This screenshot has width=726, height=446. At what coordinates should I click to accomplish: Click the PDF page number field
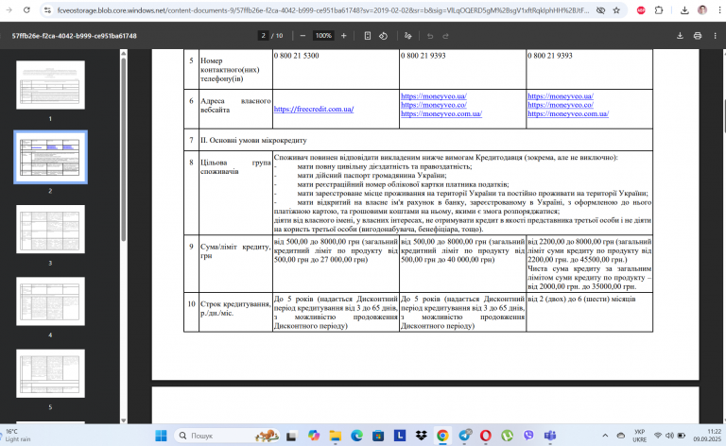click(x=263, y=36)
